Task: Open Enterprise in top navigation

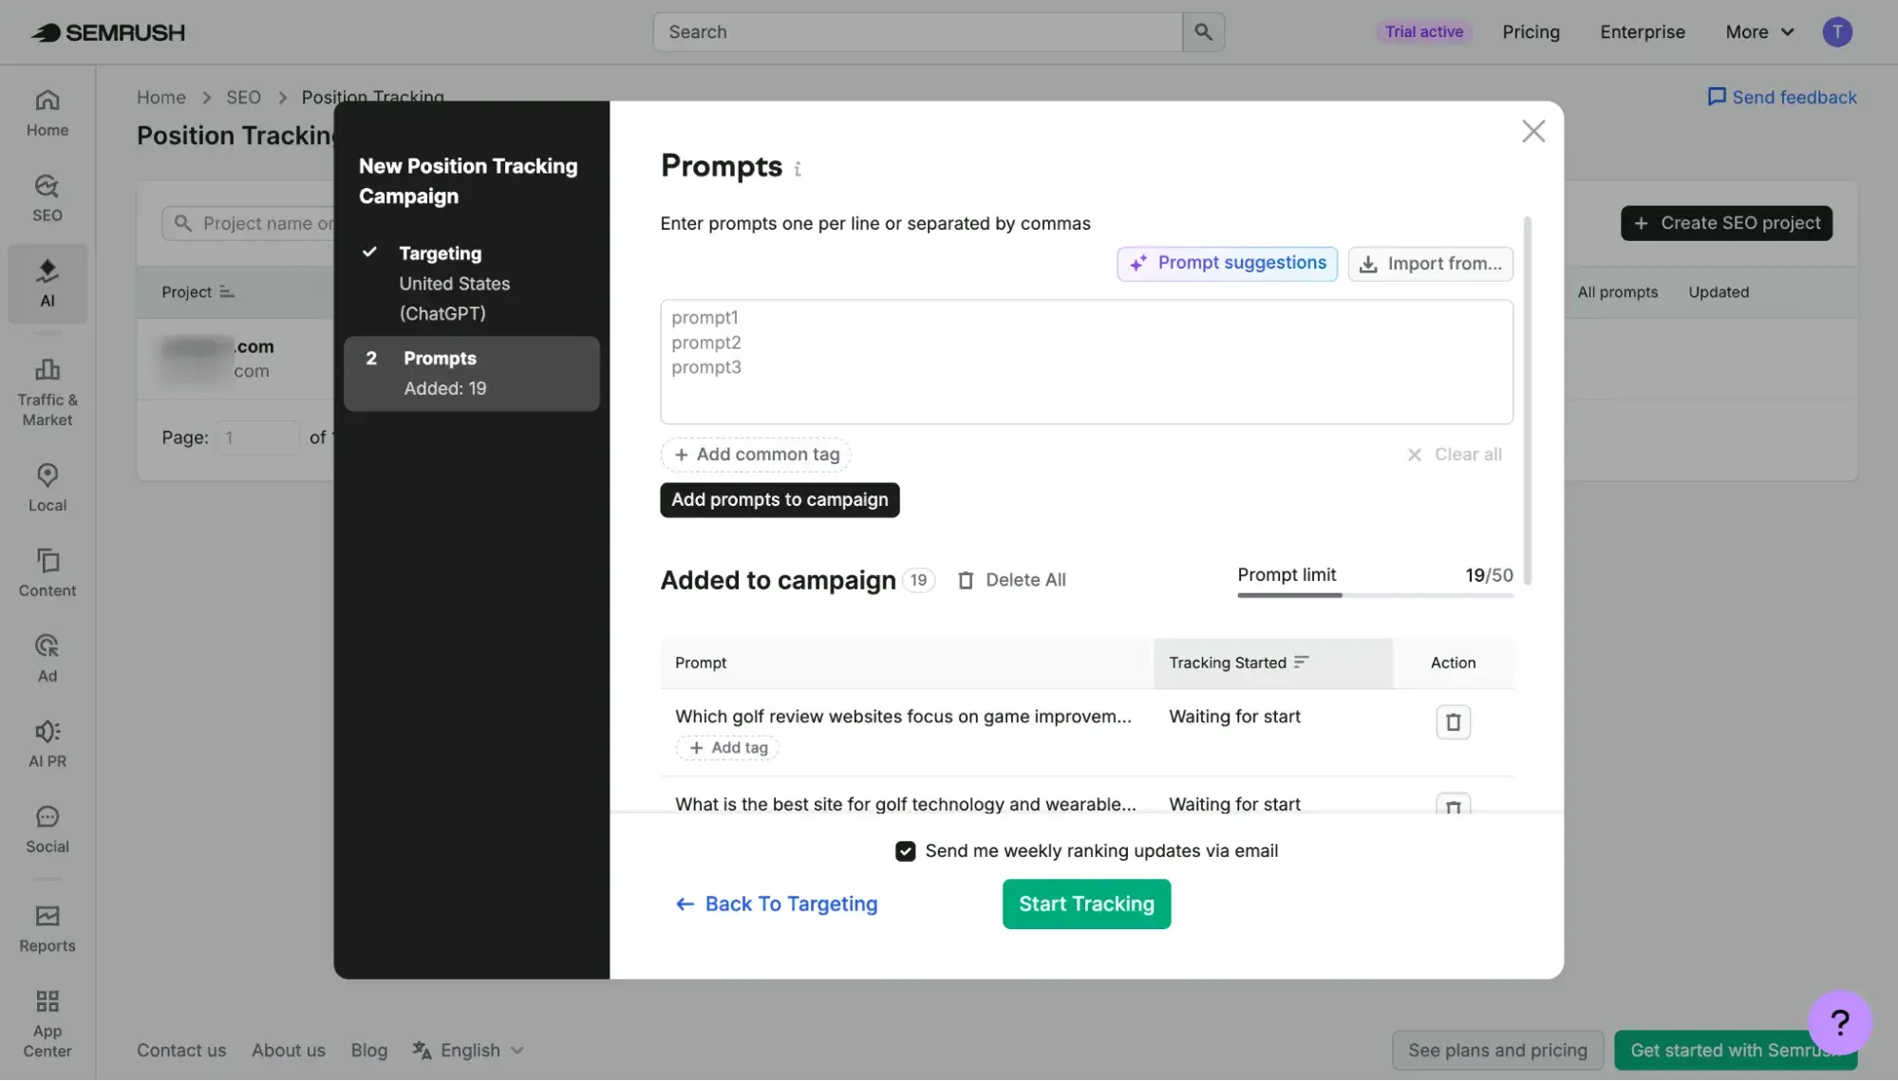Action: point(1642,32)
